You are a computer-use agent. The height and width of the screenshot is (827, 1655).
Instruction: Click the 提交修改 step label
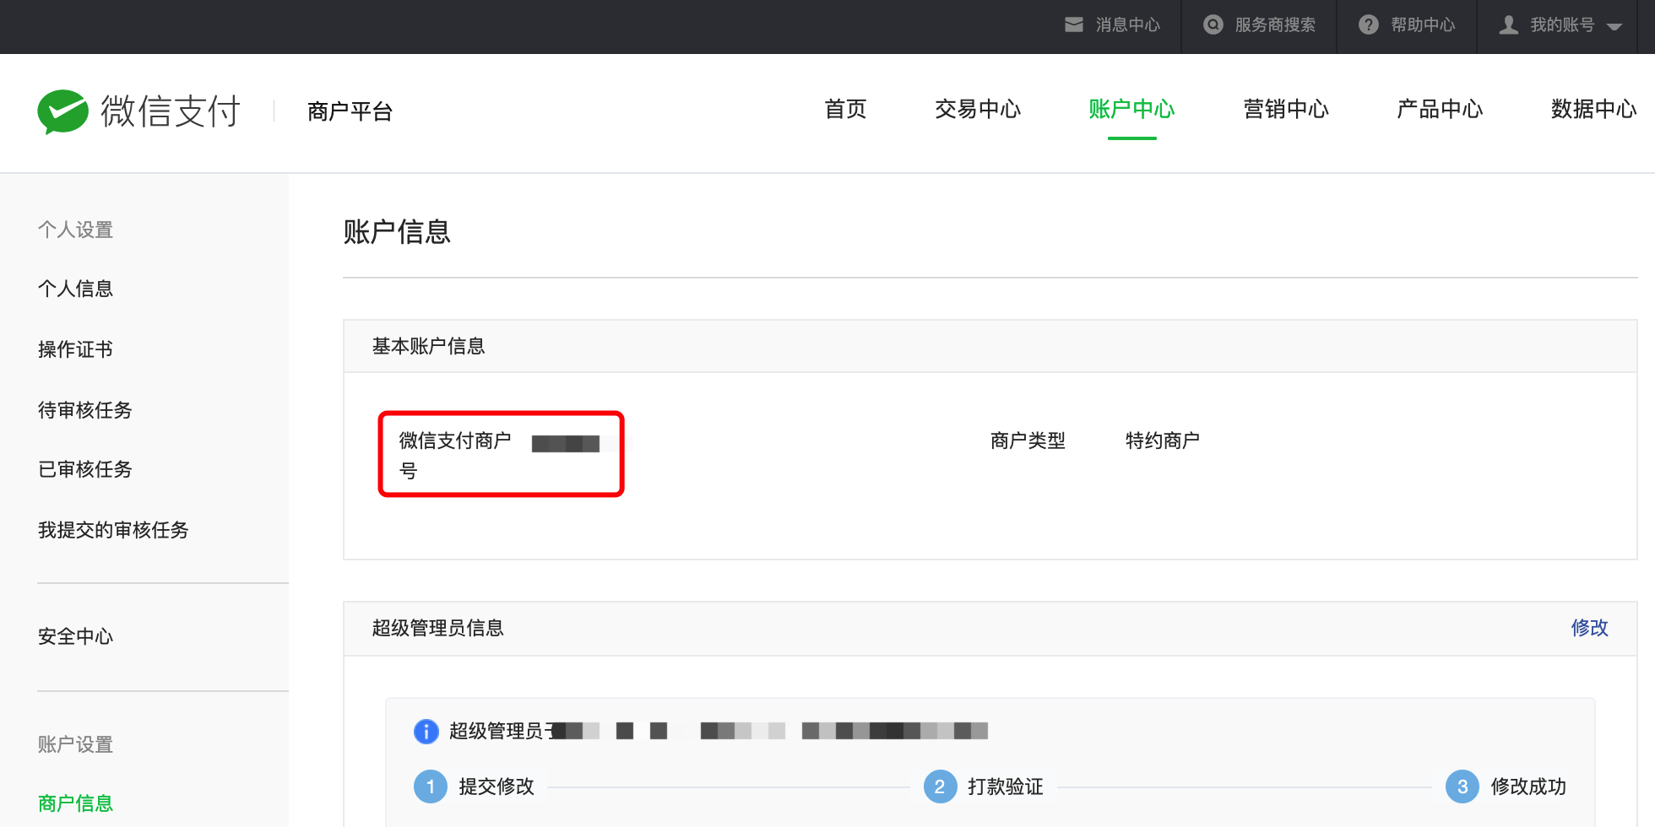[x=496, y=786]
